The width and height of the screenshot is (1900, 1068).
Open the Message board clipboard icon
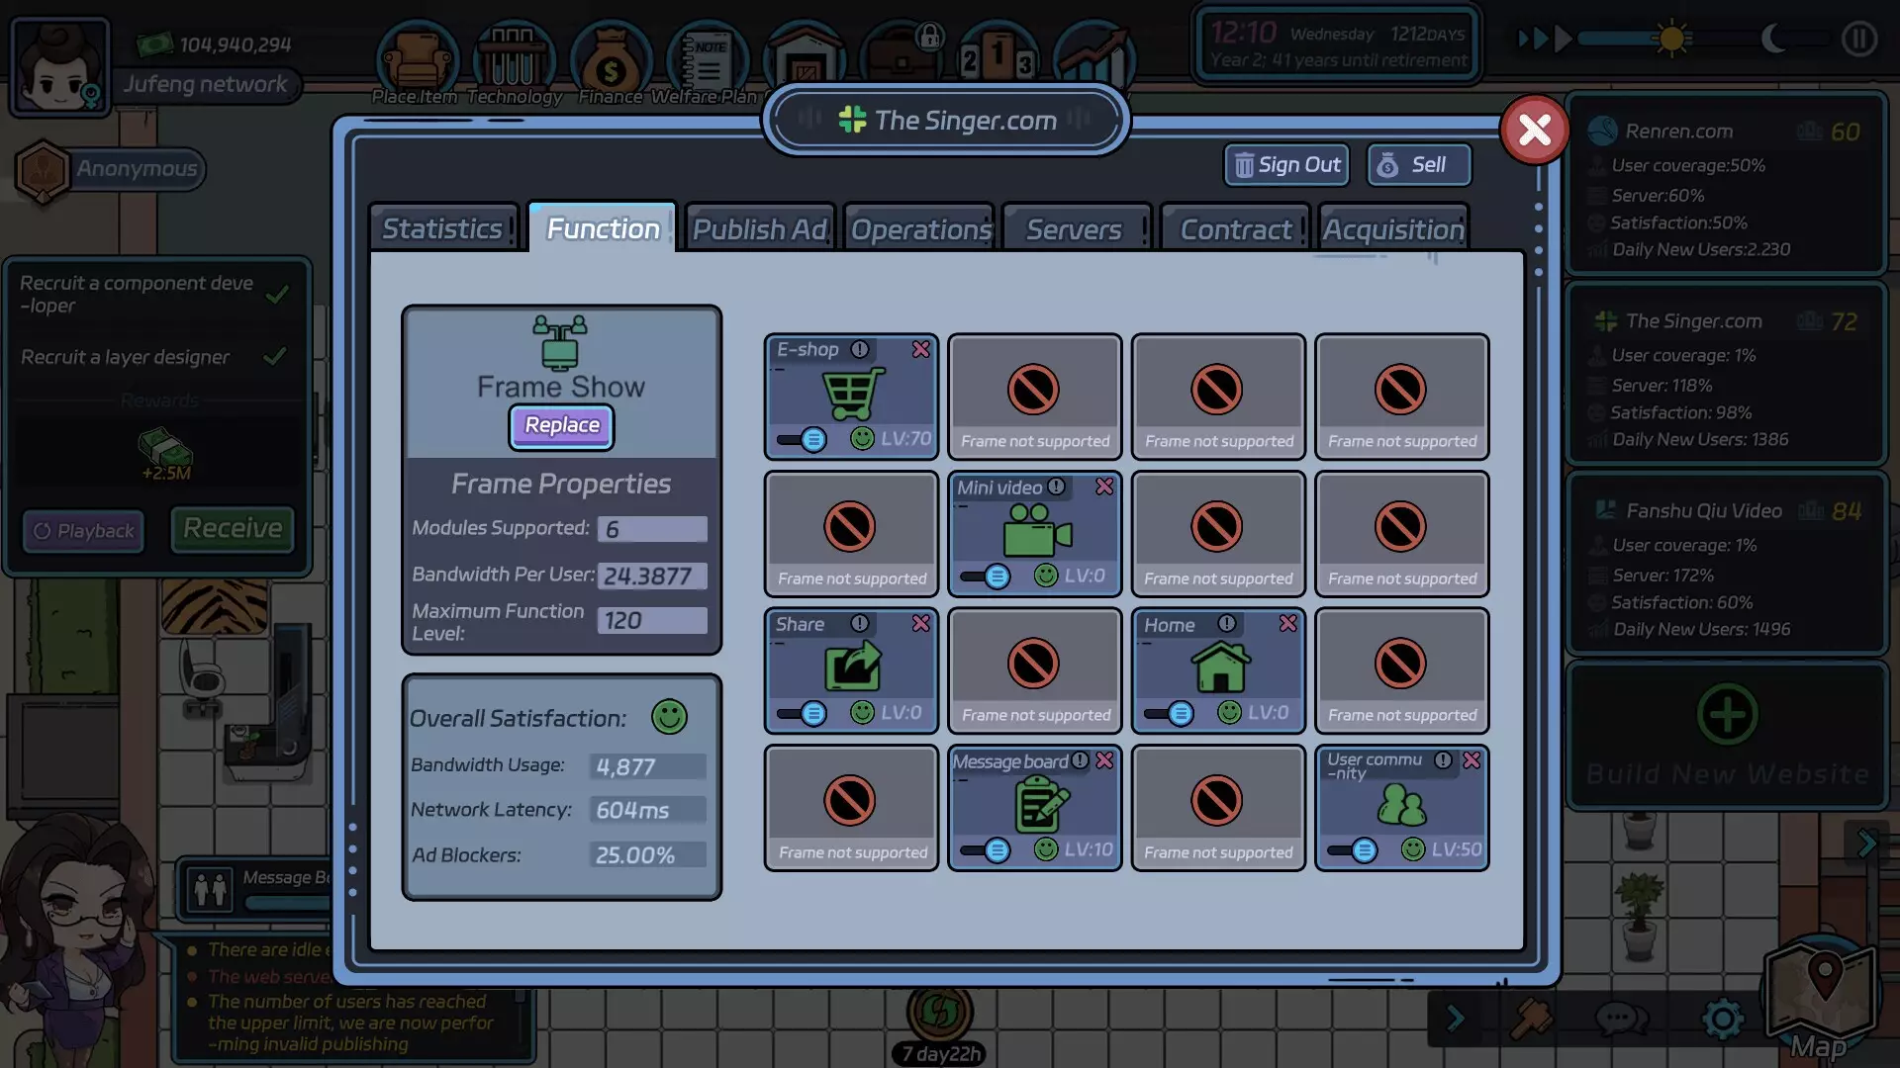(1041, 803)
